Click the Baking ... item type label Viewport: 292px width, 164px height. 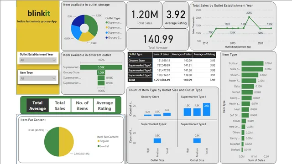click(x=235, y=98)
